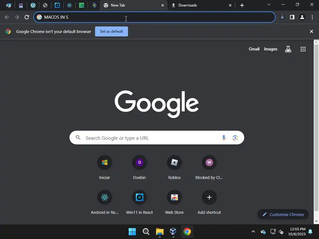Image resolution: width=319 pixels, height=239 pixels.
Task: Click the address bar with MACOS IN S
Action: click(x=155, y=17)
